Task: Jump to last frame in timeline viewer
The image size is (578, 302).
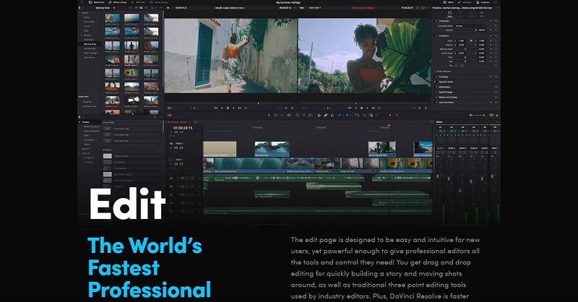Action: click(x=373, y=108)
